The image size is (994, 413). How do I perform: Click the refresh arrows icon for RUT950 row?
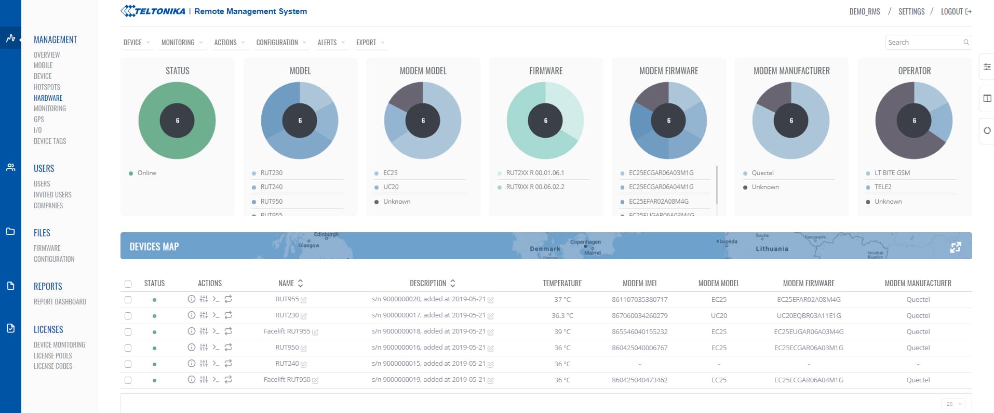[228, 348]
